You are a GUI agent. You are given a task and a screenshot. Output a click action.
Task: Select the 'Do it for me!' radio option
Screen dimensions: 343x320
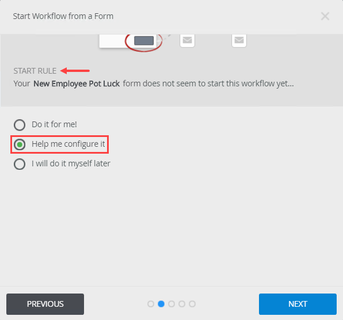[x=20, y=125]
